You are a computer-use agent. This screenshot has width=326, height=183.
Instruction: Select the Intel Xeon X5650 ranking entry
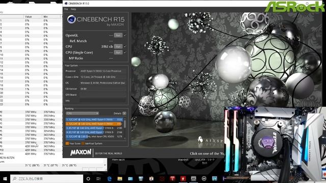point(94,136)
